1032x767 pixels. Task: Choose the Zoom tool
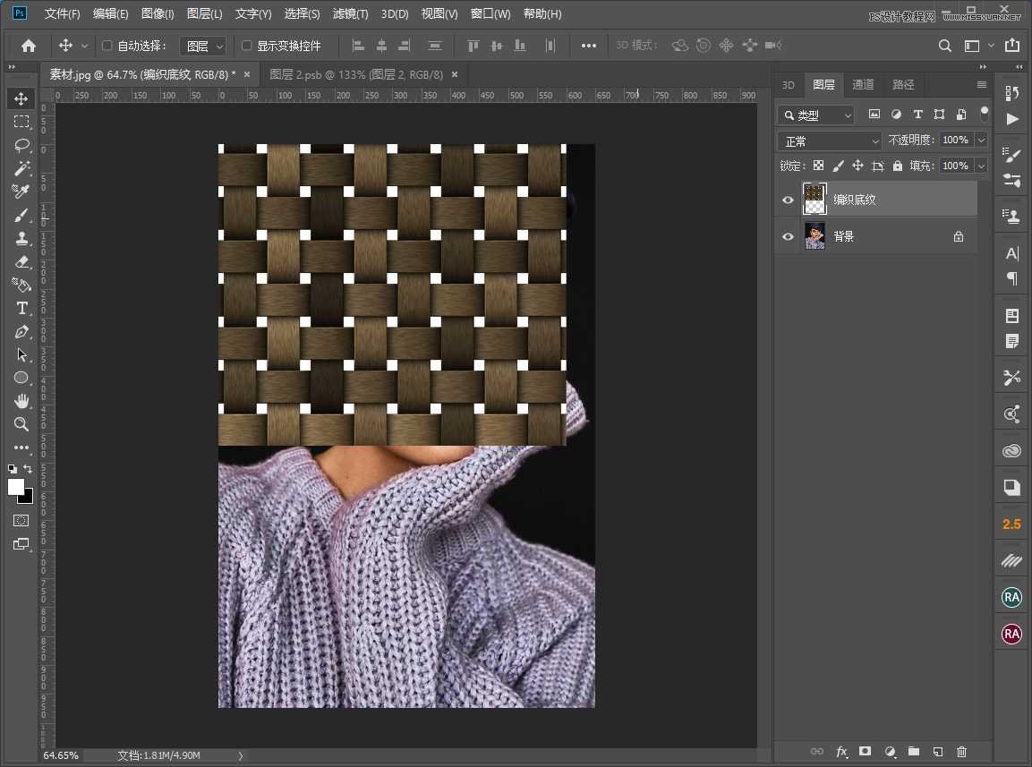point(21,424)
